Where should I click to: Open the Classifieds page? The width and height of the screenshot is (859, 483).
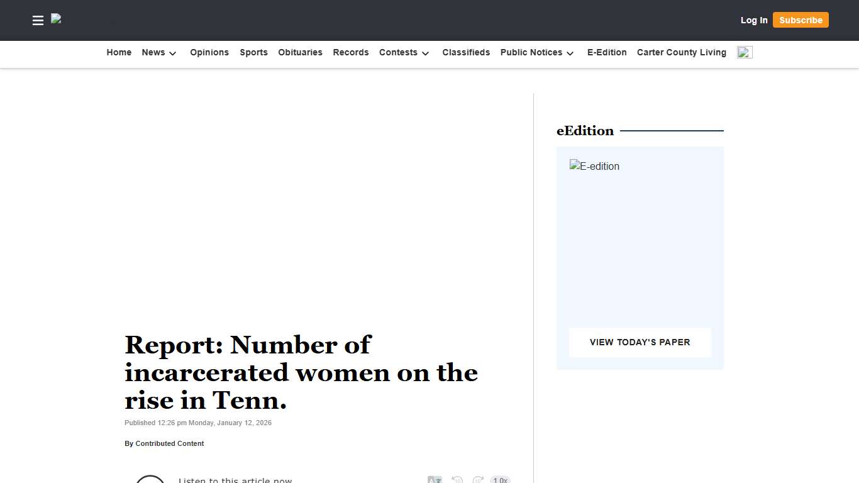click(466, 52)
